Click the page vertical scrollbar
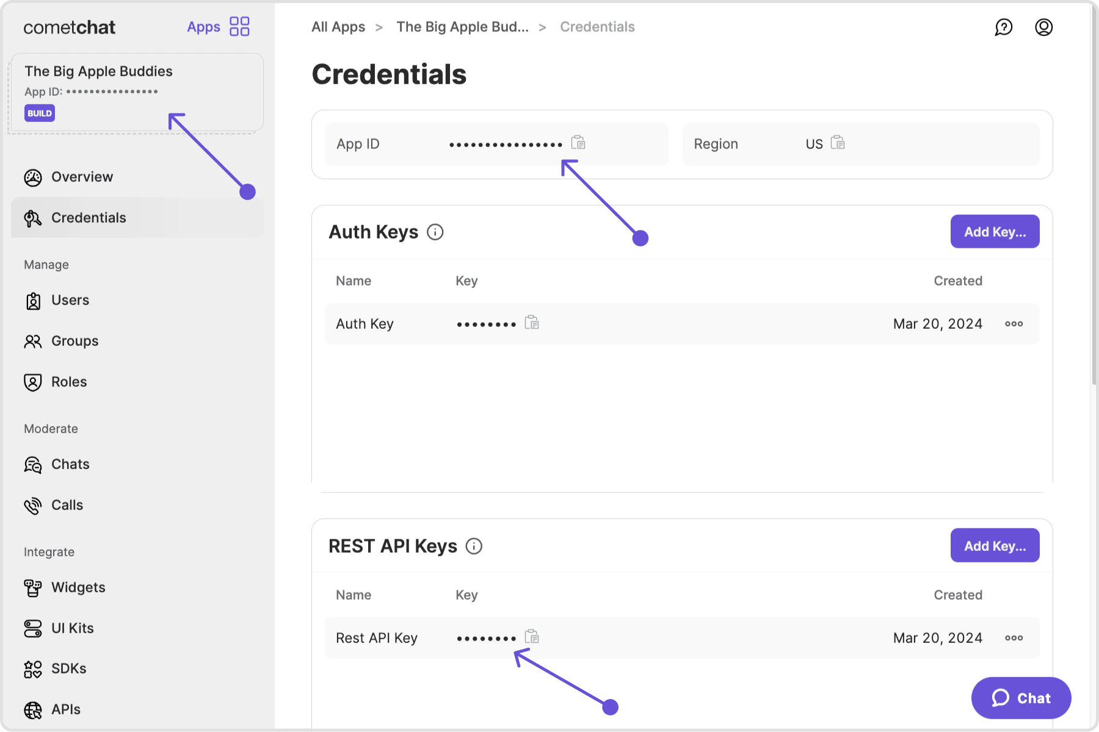 pyautogui.click(x=1094, y=195)
